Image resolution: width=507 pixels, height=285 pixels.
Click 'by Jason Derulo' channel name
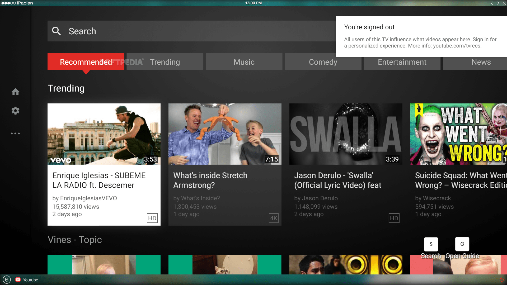316,198
